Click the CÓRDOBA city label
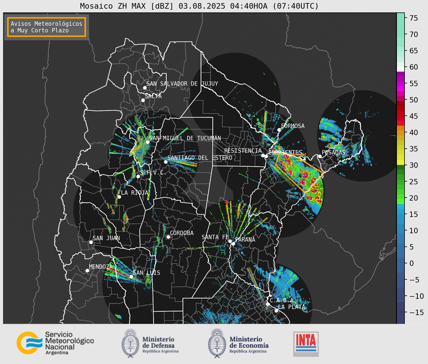Viewport: 428px width, 364px height. (x=182, y=233)
